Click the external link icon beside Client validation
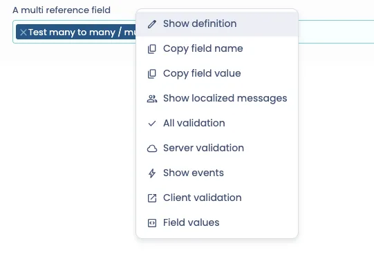This screenshot has width=374, height=259. tap(152, 198)
